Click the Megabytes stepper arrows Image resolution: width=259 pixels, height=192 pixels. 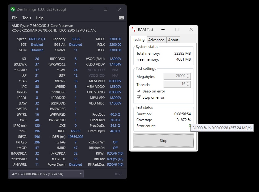[188, 76]
